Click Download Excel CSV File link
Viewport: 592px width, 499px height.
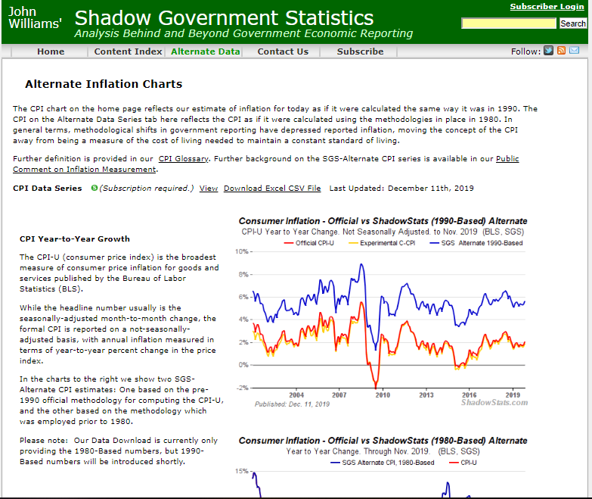point(272,189)
